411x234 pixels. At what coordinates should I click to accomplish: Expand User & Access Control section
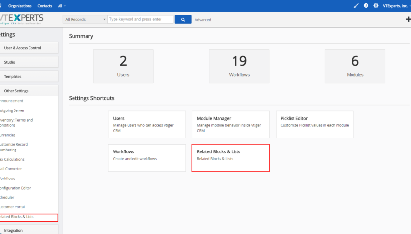(29, 48)
